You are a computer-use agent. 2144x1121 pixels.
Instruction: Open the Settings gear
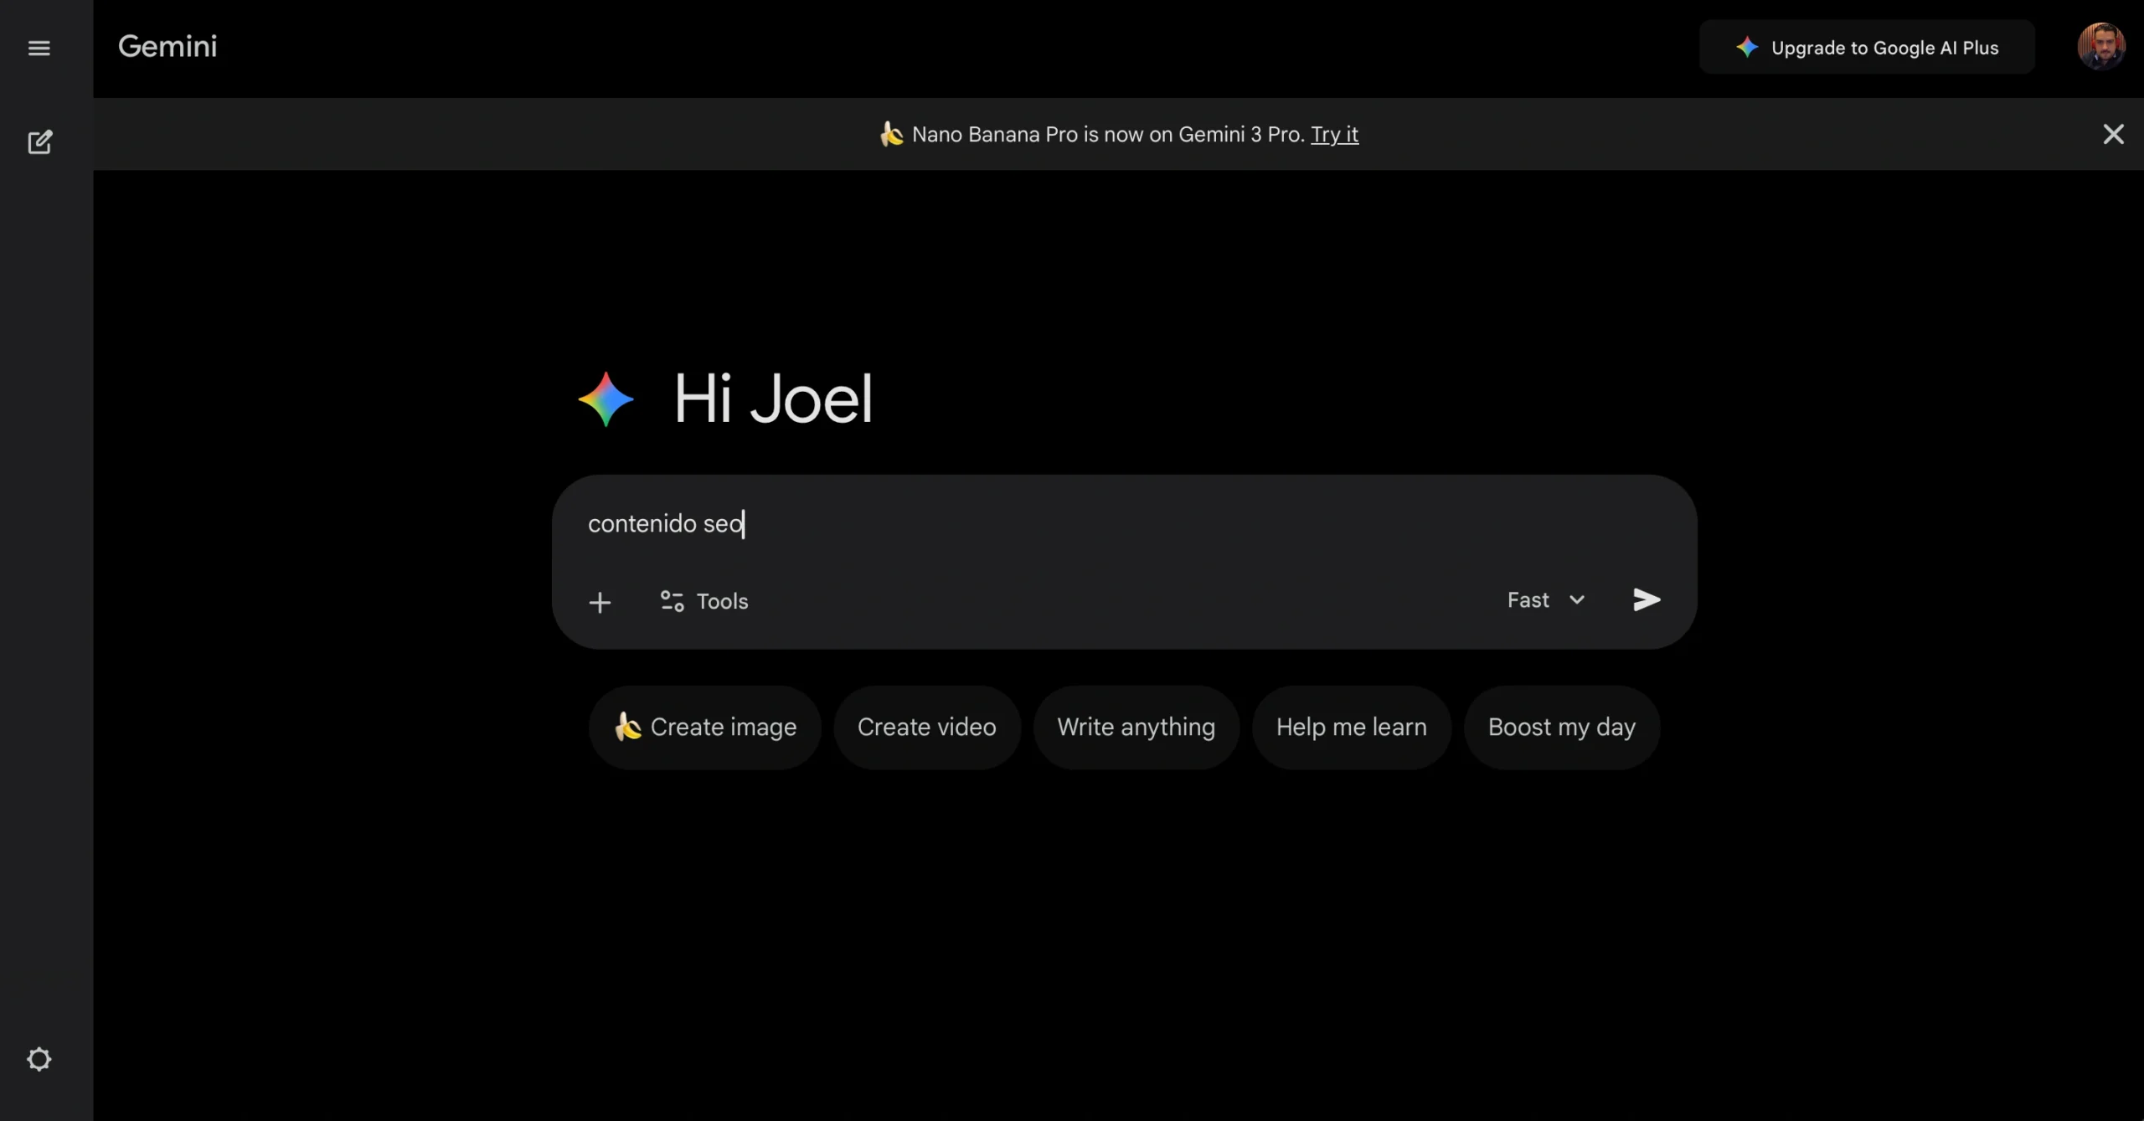[39, 1058]
